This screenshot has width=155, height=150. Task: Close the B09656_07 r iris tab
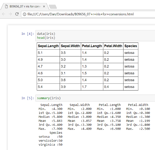(x=44, y=6)
